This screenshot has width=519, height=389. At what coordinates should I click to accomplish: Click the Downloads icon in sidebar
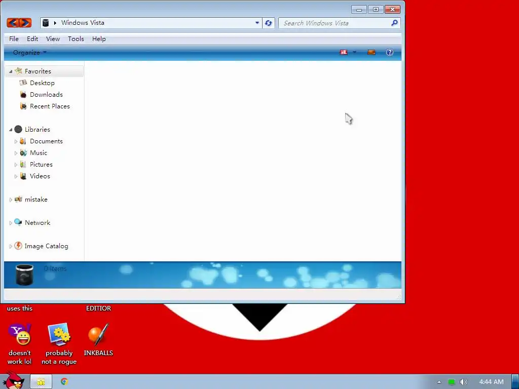(23, 95)
